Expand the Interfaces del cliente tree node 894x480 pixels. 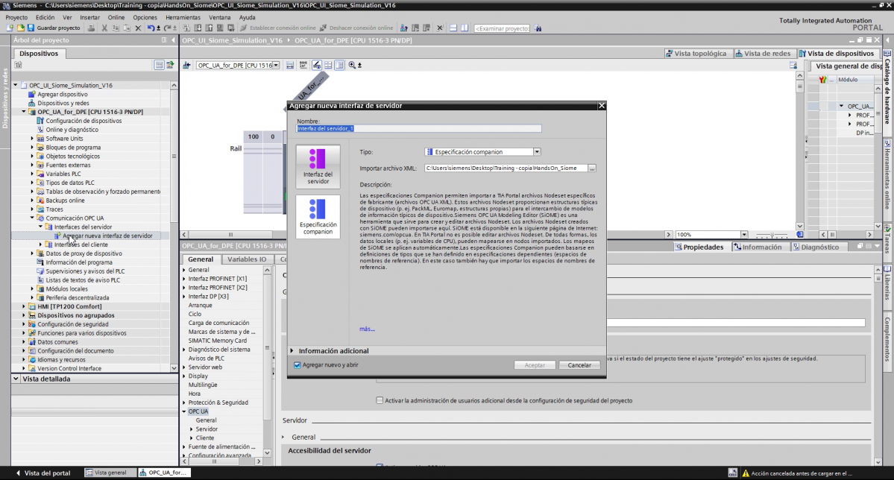[x=40, y=244]
